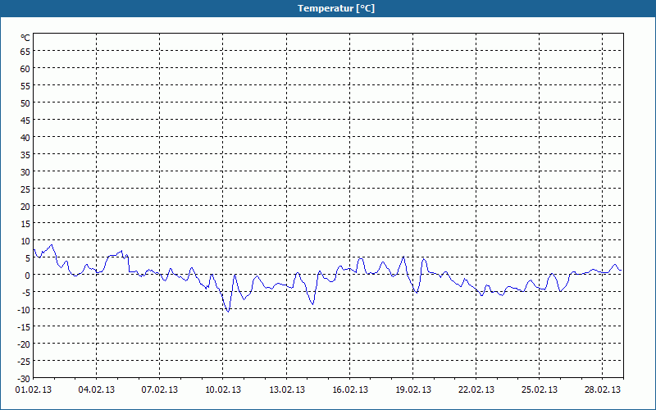Select the 19.02.13 date on x-axis
The height and width of the screenshot is (410, 656).
click(x=413, y=390)
